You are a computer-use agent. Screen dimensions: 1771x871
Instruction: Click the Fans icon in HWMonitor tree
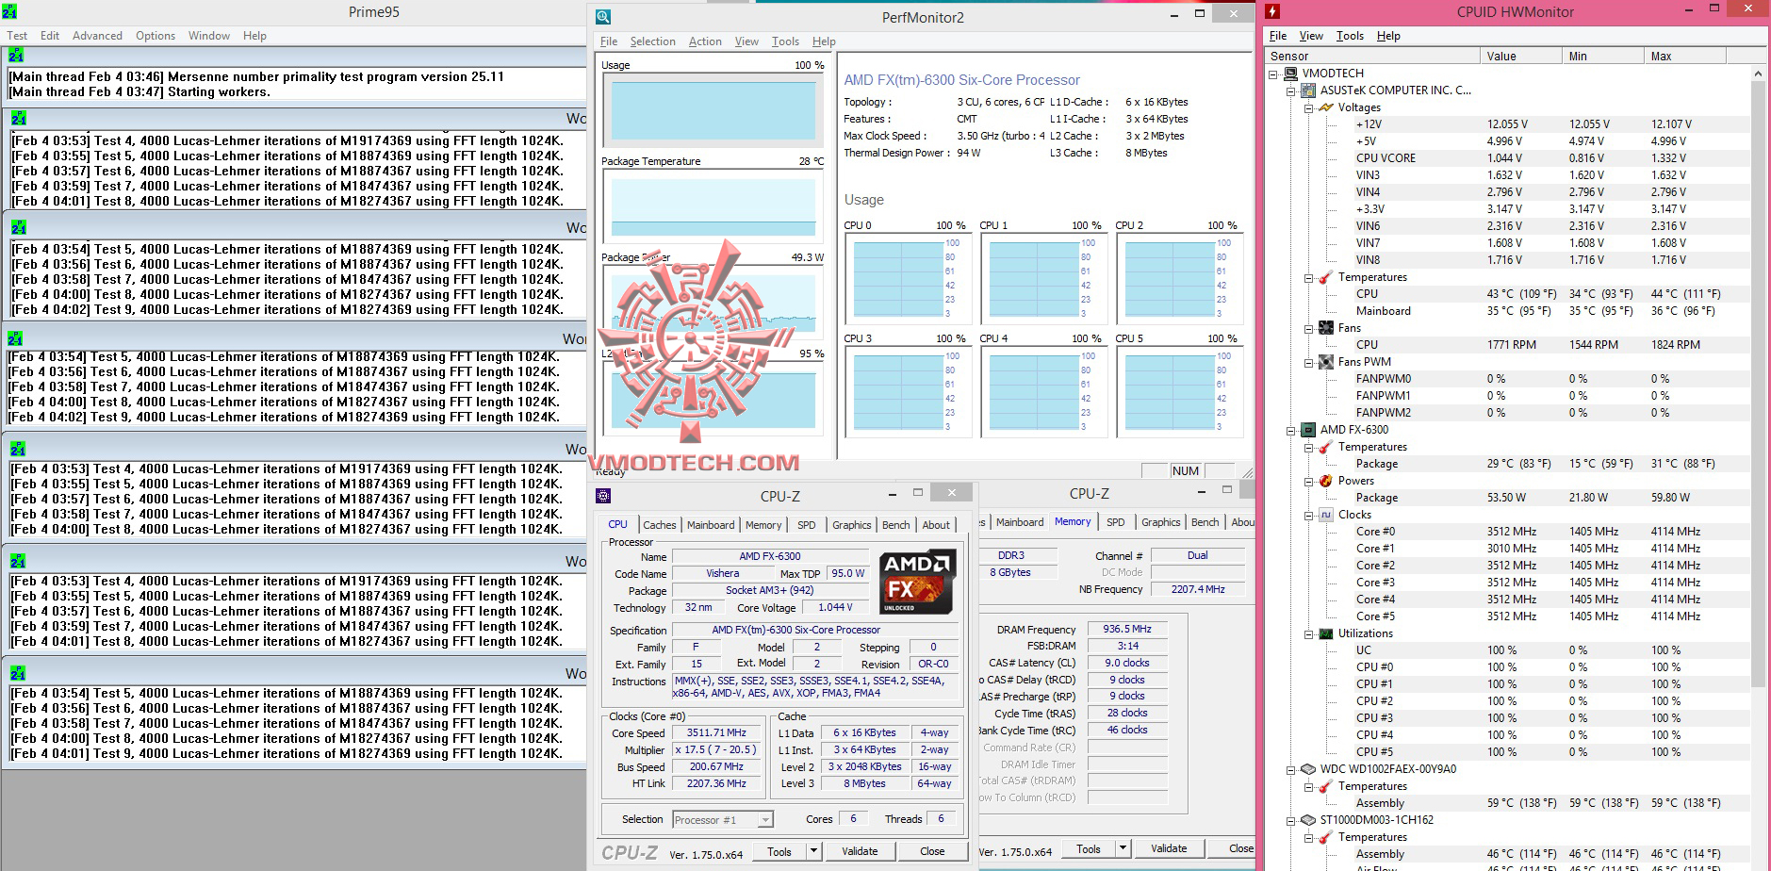[x=1326, y=328]
